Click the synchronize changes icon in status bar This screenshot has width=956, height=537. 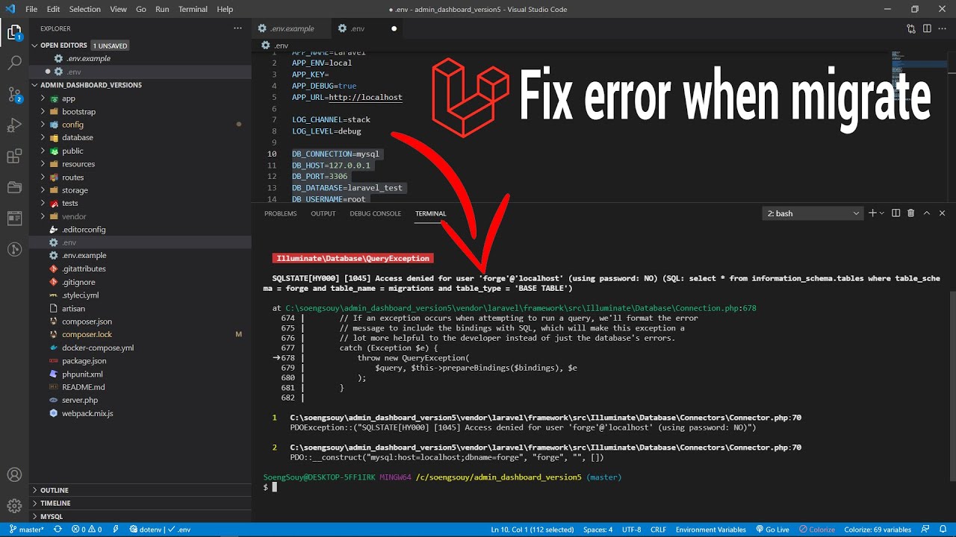58,530
